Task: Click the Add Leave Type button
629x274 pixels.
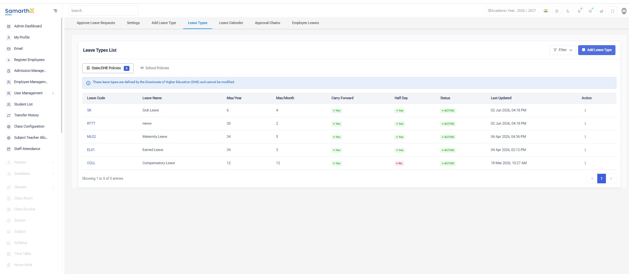Action: (597, 50)
